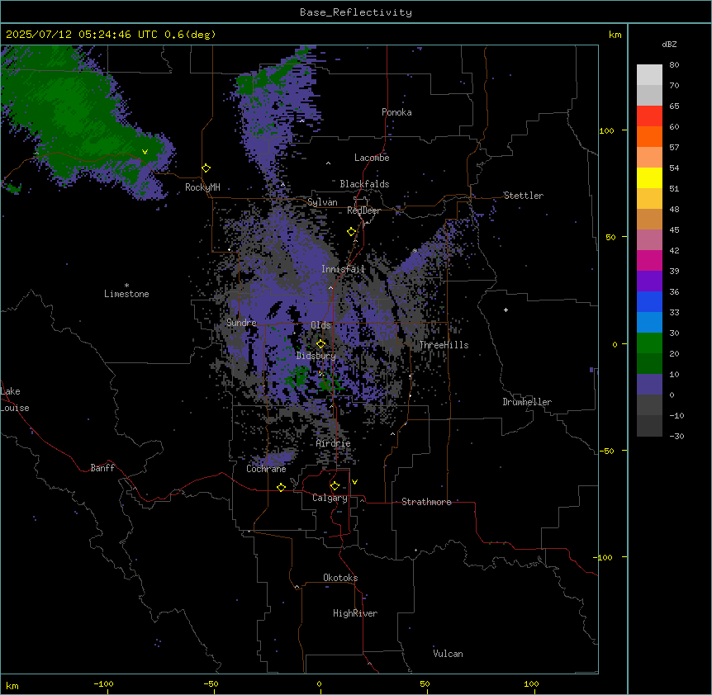712x695 pixels.
Task: Pick the red 65-60 dBZ legend swatch
Action: [649, 116]
